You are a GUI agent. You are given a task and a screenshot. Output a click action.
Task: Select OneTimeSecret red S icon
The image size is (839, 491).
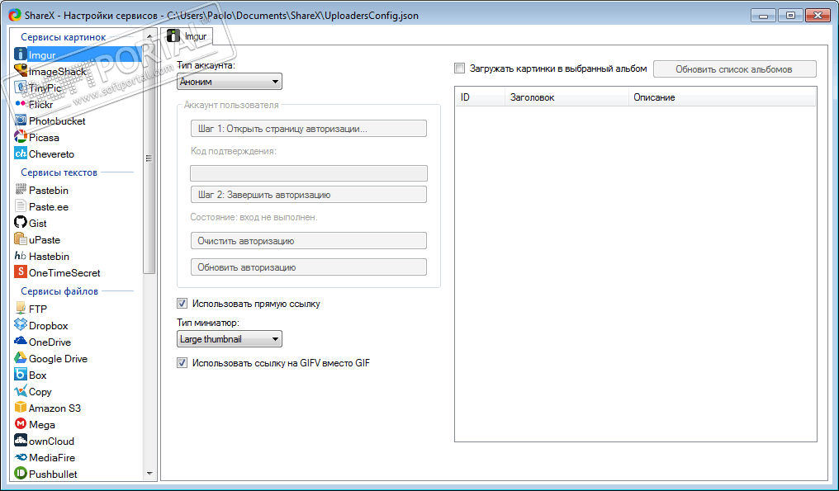[21, 273]
